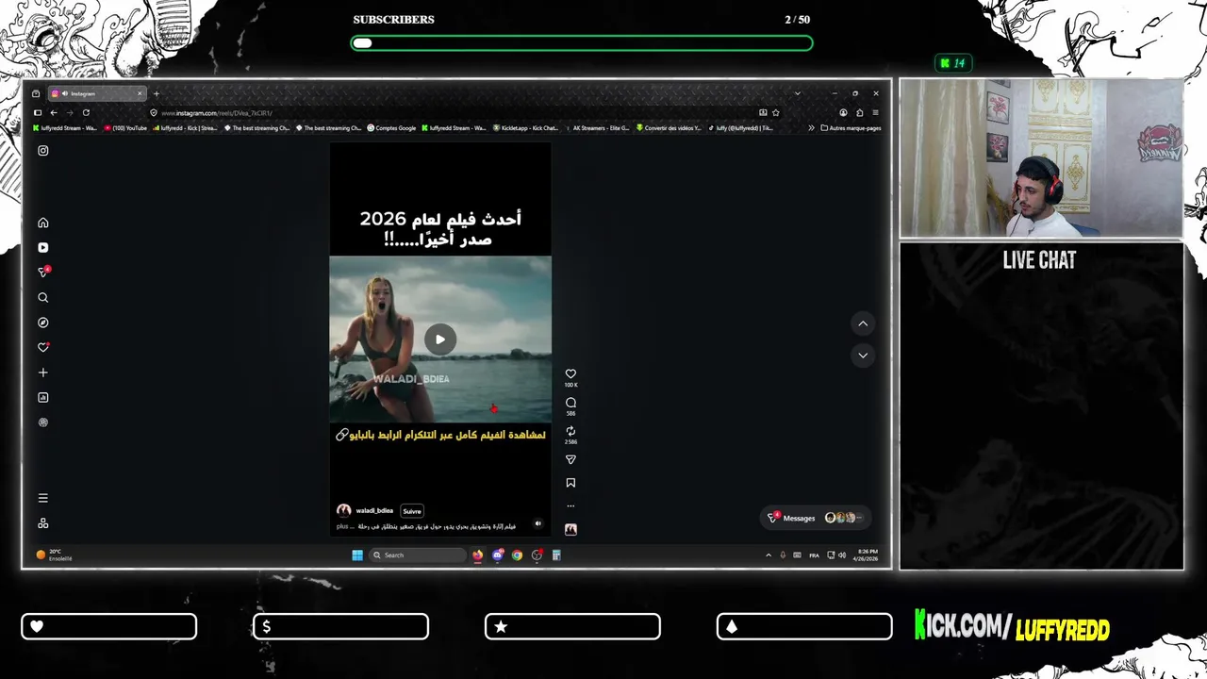Open the hamburger More menu in sidebar

(42, 498)
